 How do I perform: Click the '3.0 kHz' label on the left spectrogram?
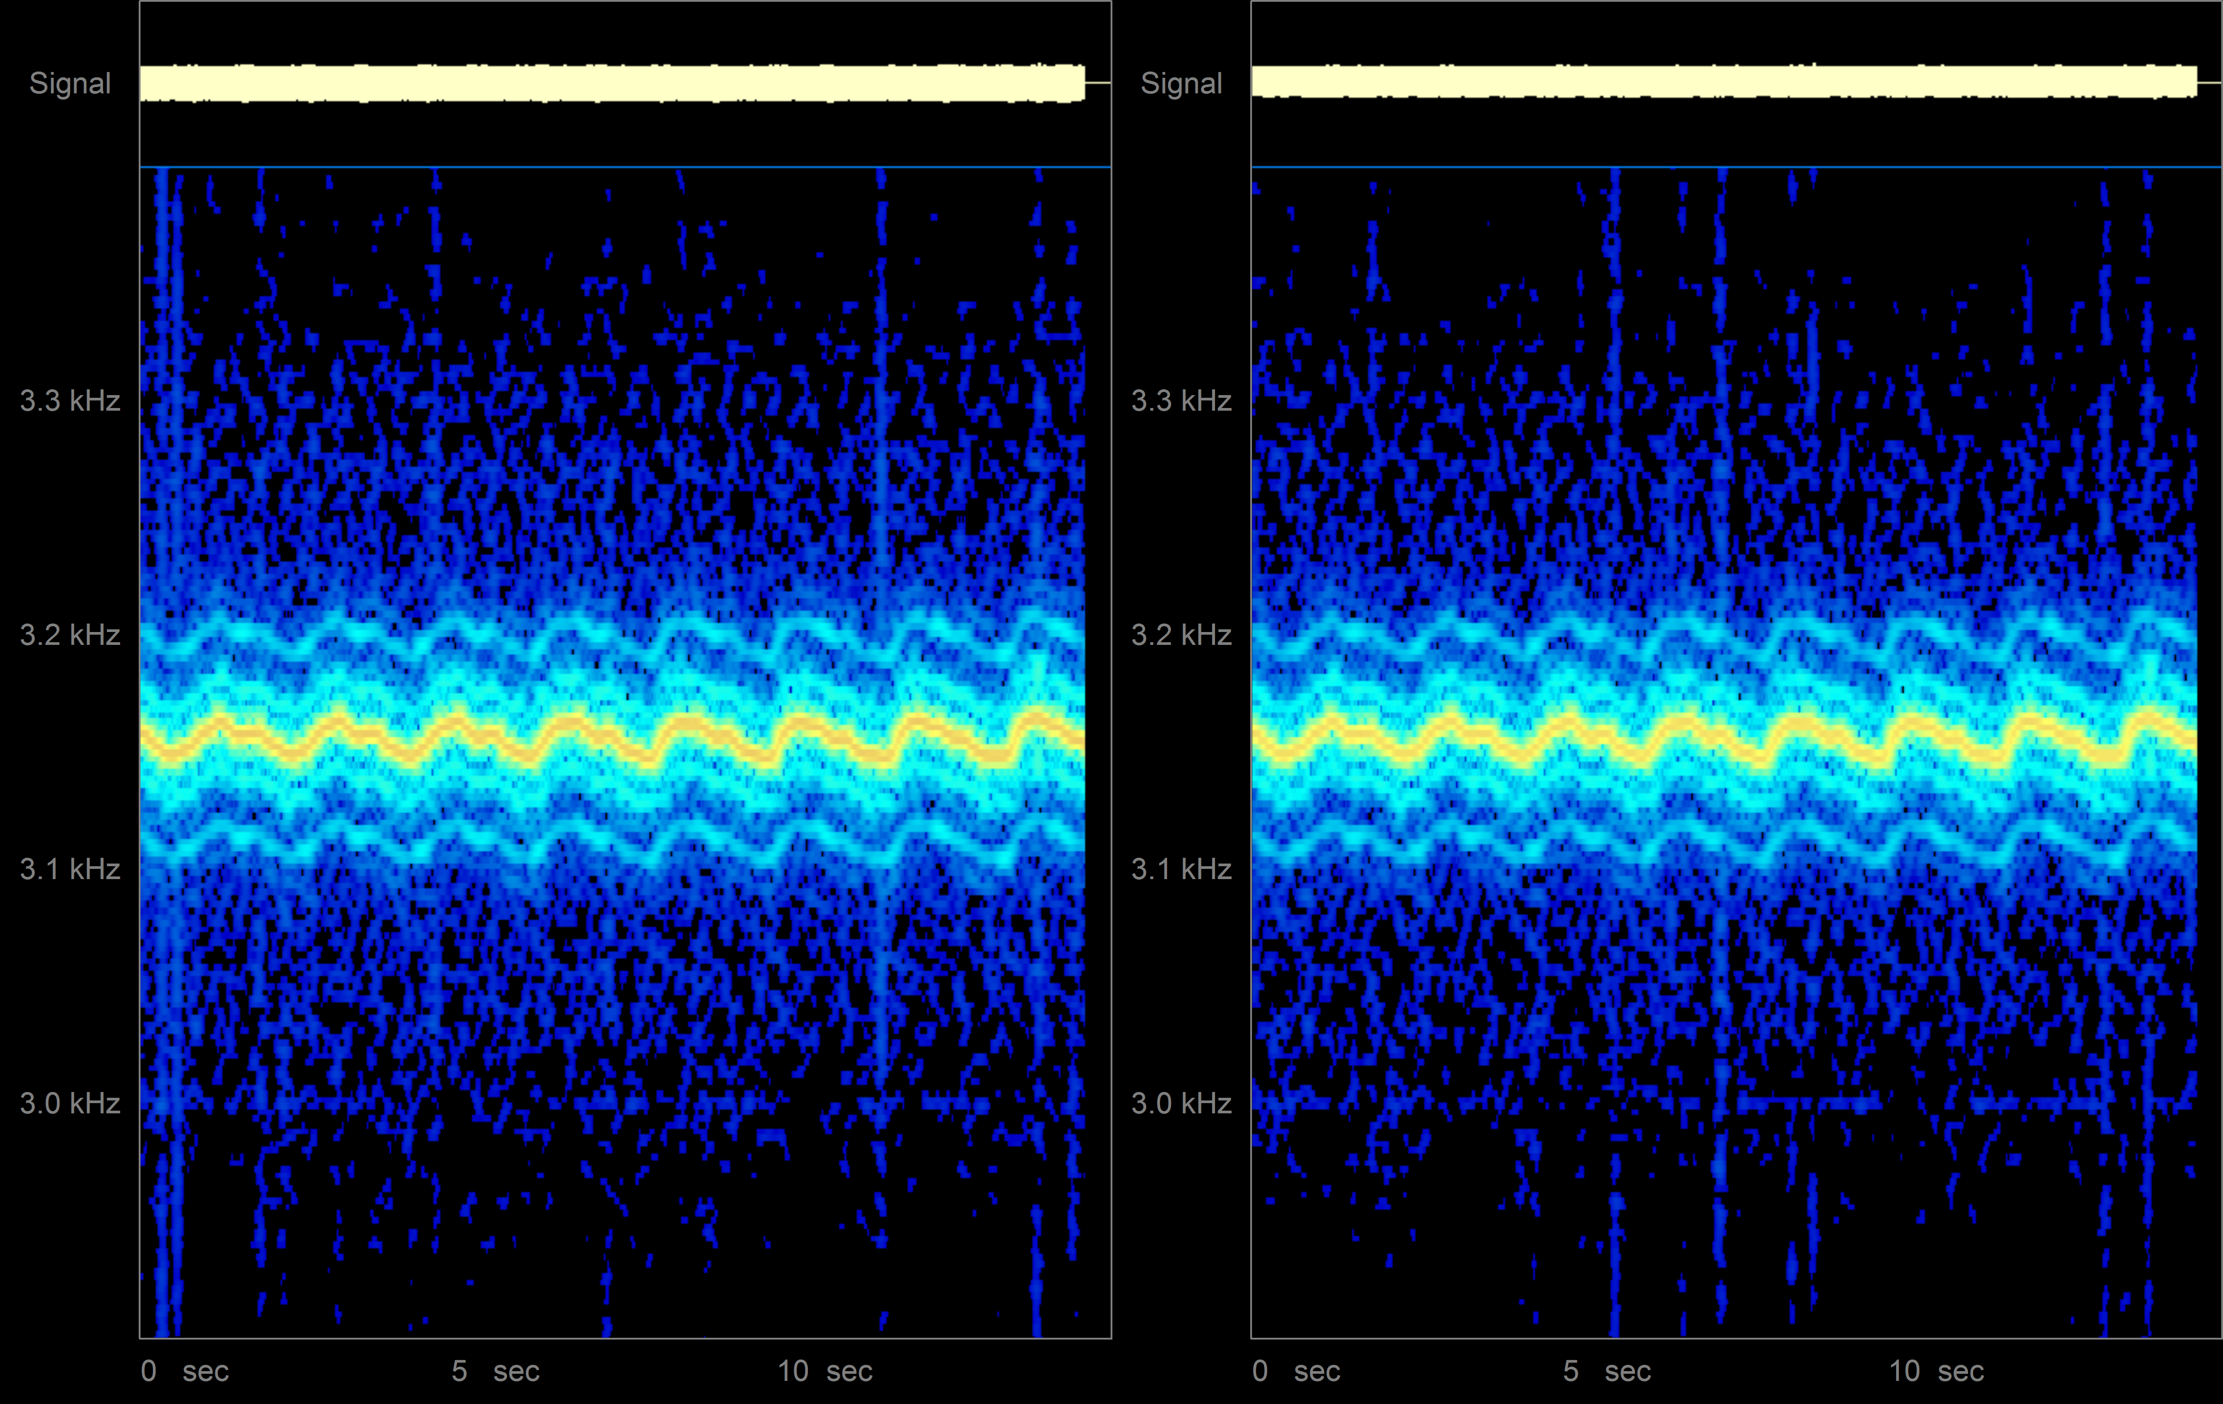click(x=70, y=1104)
